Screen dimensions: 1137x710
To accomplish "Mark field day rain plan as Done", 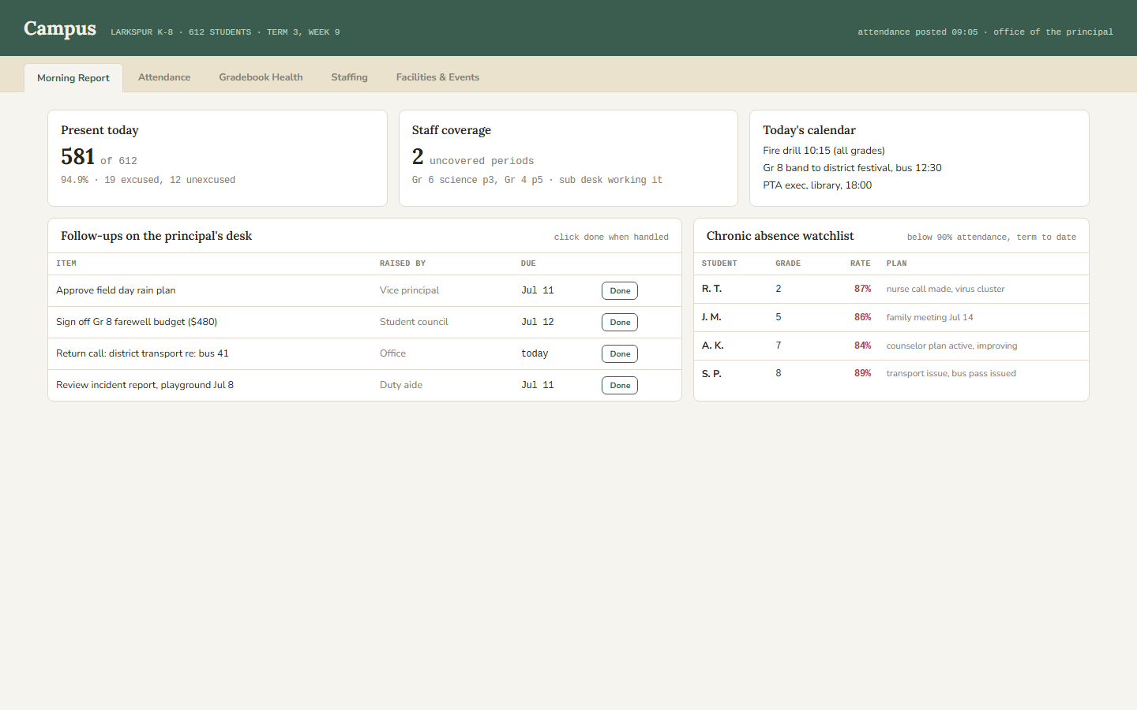I will (620, 291).
